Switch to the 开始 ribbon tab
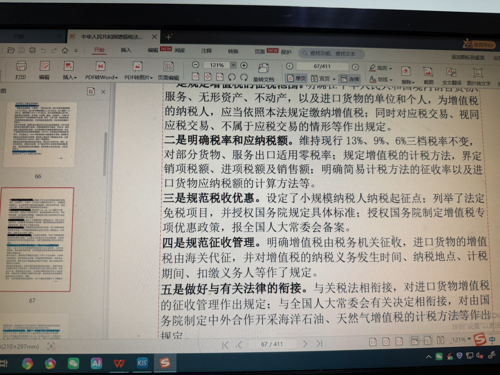This screenshot has width=500, height=375. coord(99,50)
